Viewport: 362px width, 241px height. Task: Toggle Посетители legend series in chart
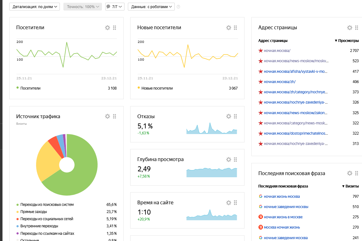(x=28, y=88)
